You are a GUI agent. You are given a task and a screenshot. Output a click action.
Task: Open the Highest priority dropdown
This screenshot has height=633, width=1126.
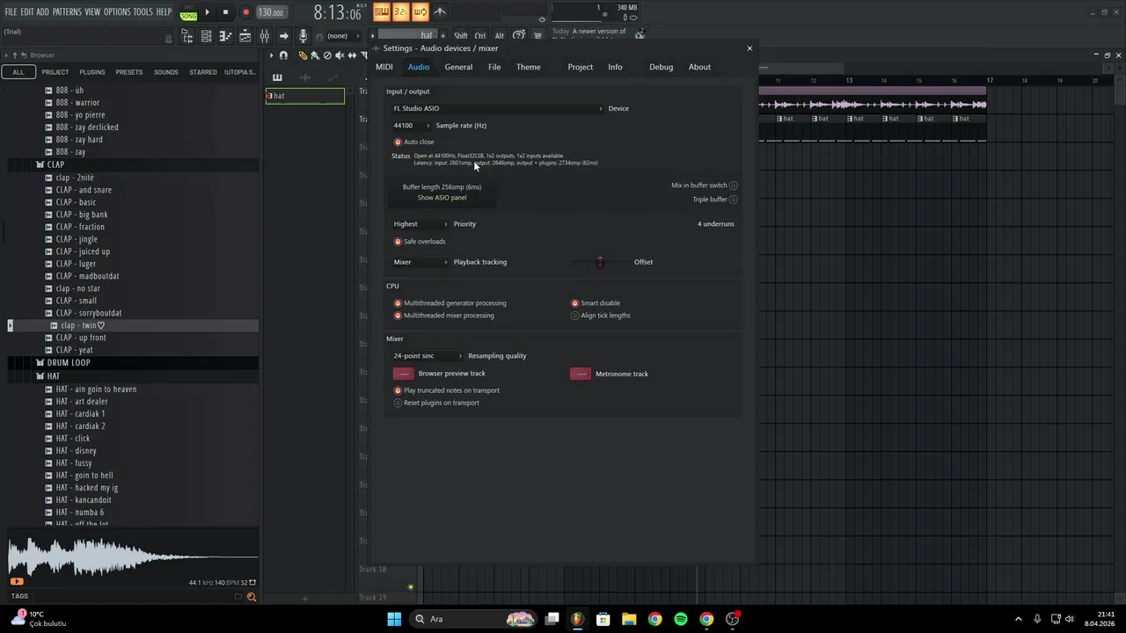pyautogui.click(x=420, y=224)
